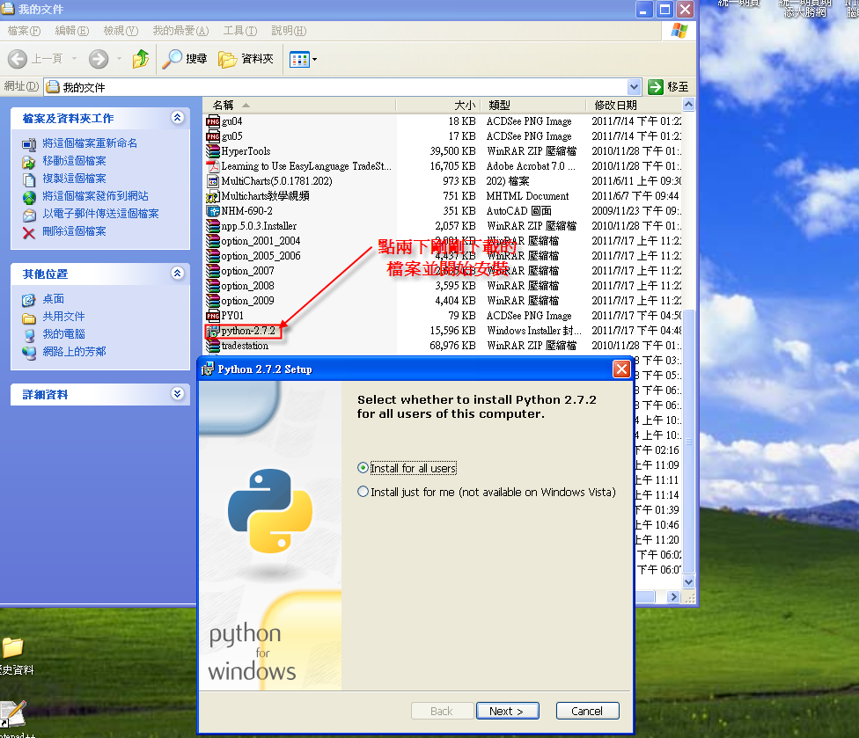Open the Views icon in toolbar

(x=299, y=59)
